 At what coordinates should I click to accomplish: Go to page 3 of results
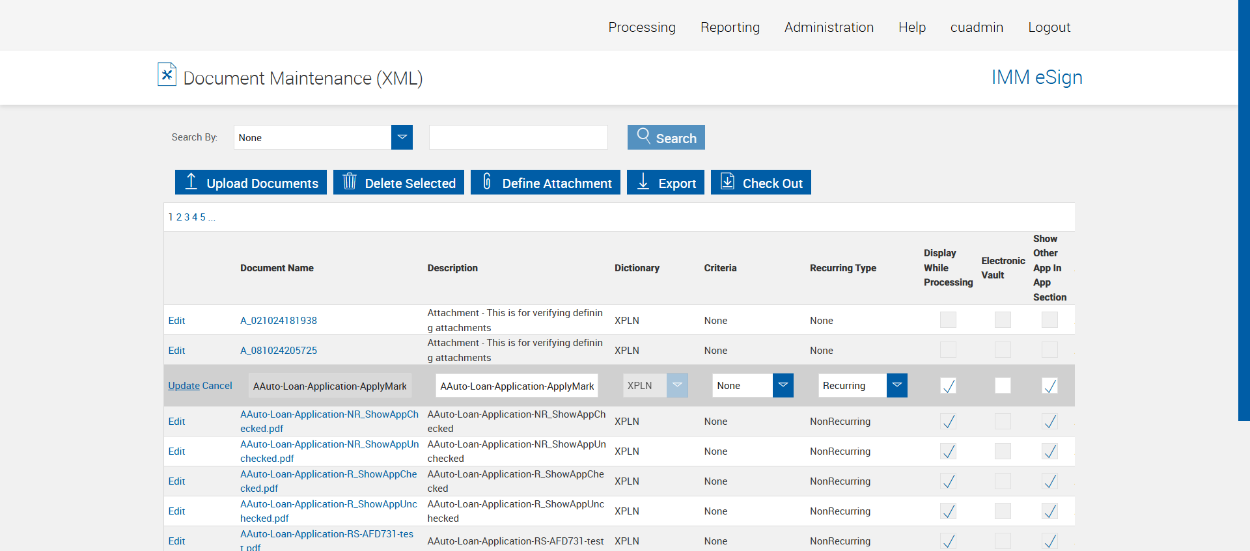[187, 217]
